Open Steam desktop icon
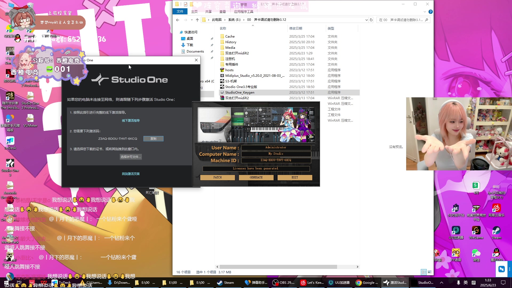Viewport: 512px width, 288px height. click(x=496, y=233)
